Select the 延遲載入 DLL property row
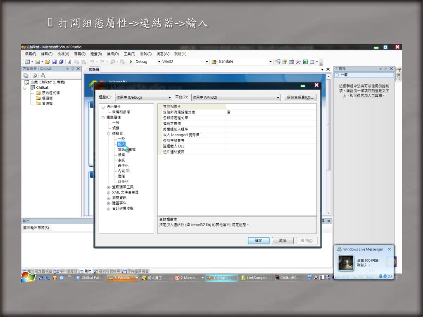 [x=237, y=146]
